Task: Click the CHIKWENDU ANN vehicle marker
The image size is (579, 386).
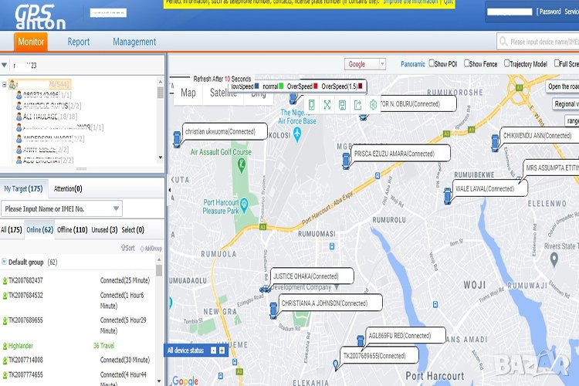Action: (x=495, y=143)
